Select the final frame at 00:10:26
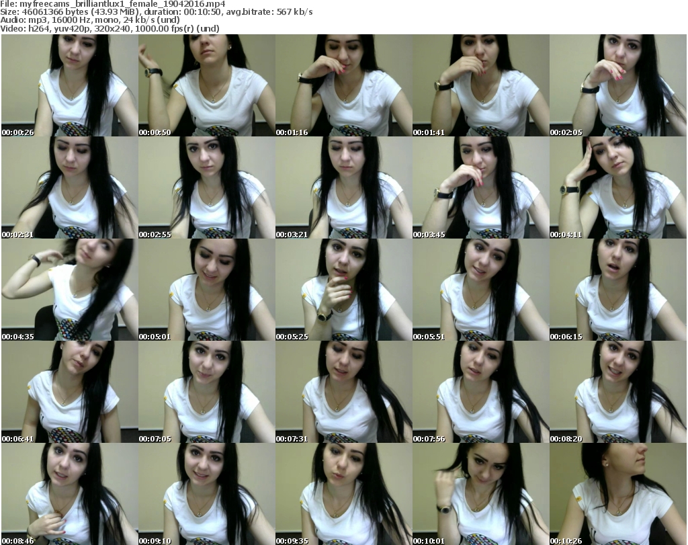 click(x=618, y=494)
